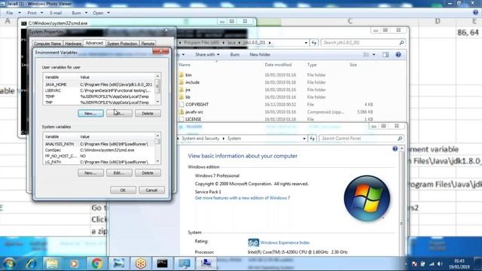The width and height of the screenshot is (482, 271).
Task: Select the JAVA_HOME user variable row
Action: (x=99, y=84)
